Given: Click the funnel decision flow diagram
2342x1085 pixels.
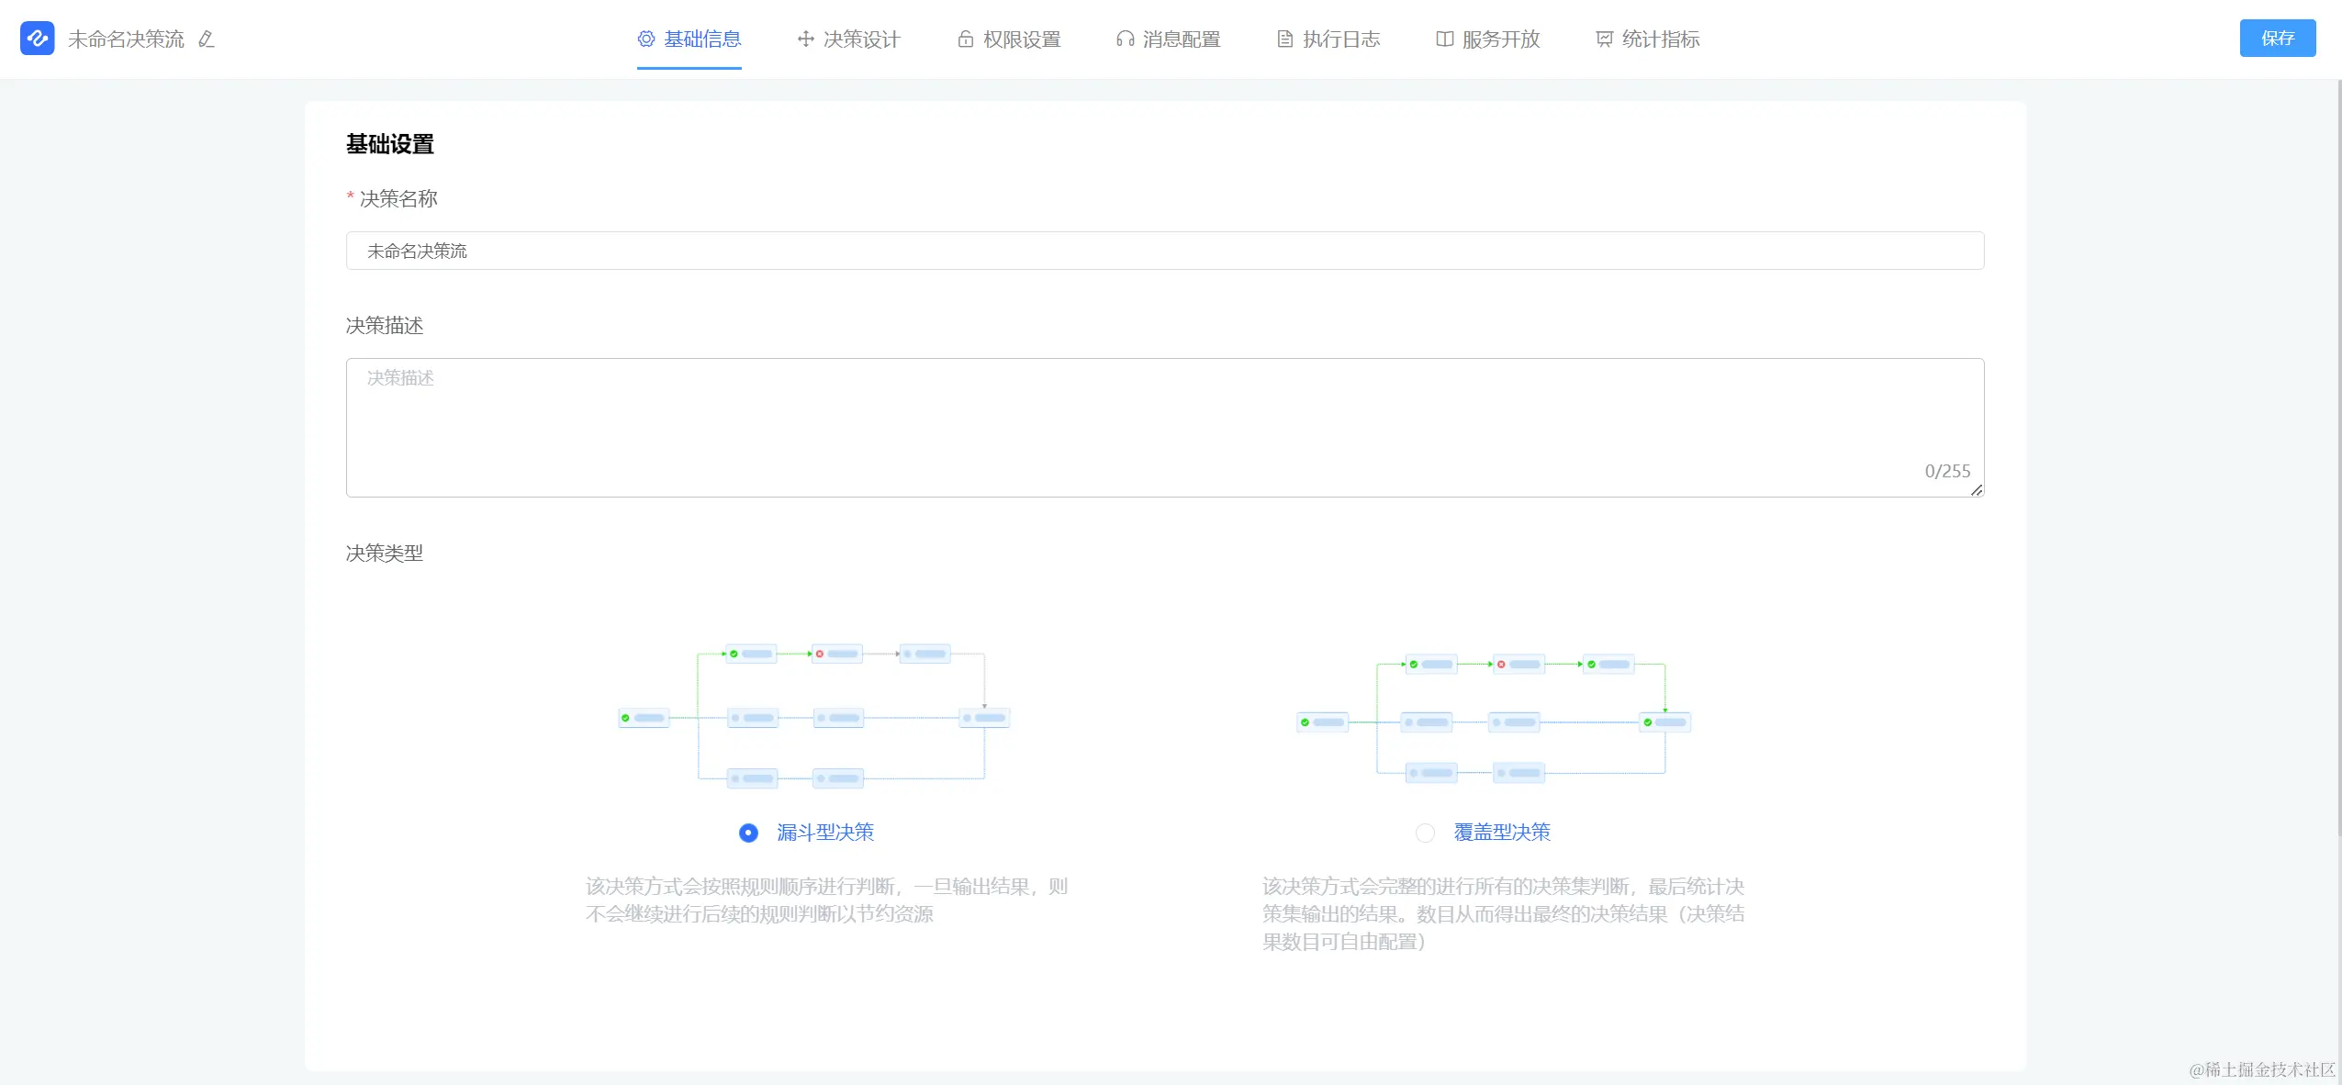Looking at the screenshot, I should click(814, 716).
